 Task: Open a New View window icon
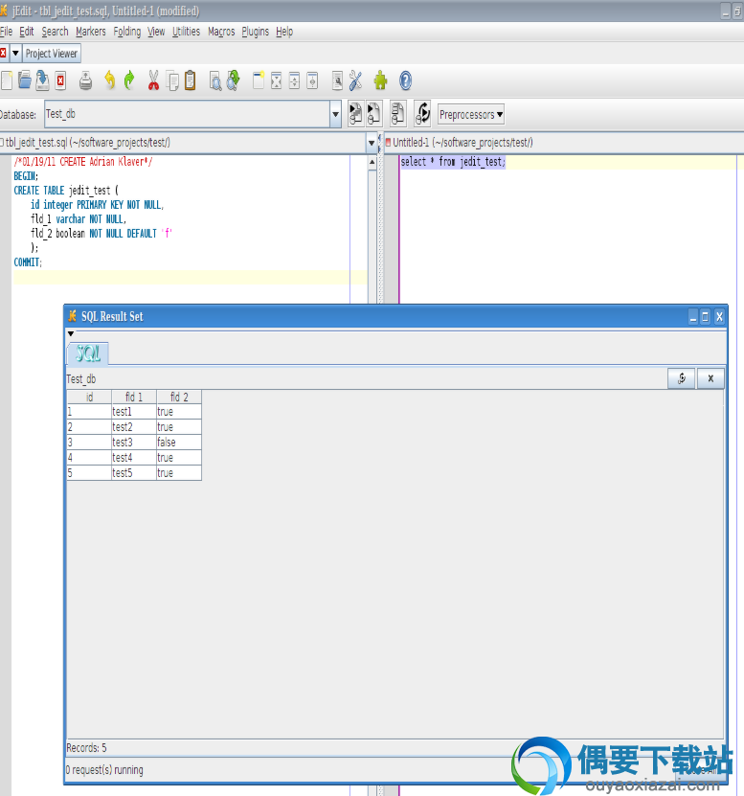coord(259,80)
